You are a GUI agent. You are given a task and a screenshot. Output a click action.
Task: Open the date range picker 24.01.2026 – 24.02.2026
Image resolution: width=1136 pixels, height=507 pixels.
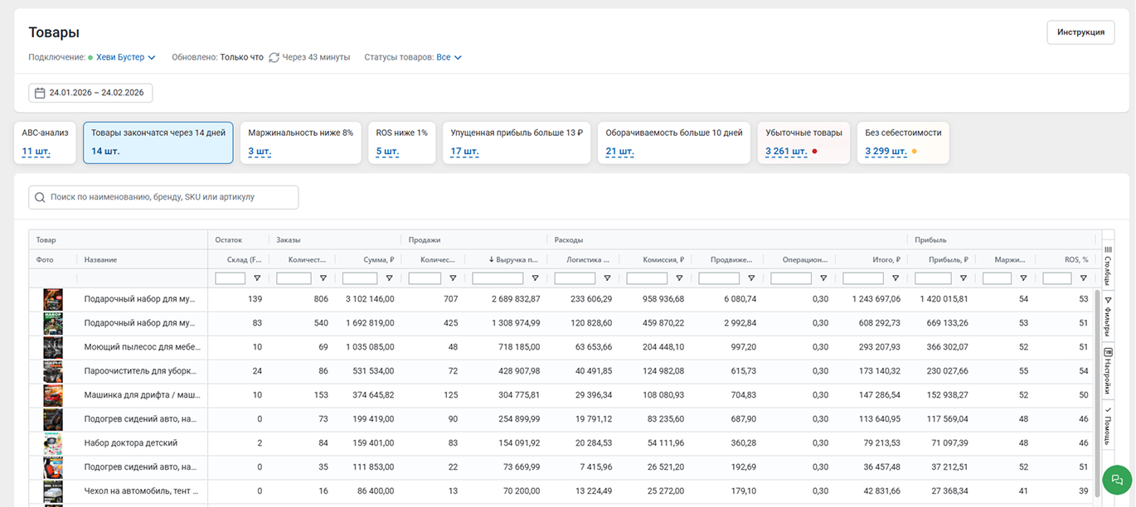point(90,93)
